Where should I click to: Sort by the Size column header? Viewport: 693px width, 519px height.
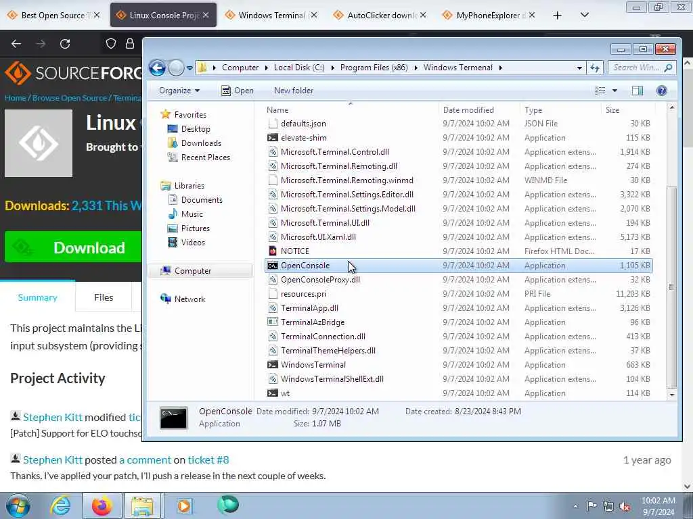click(x=612, y=110)
